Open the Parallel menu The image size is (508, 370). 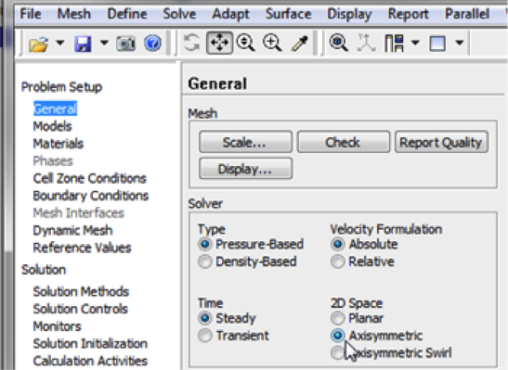coord(467,14)
